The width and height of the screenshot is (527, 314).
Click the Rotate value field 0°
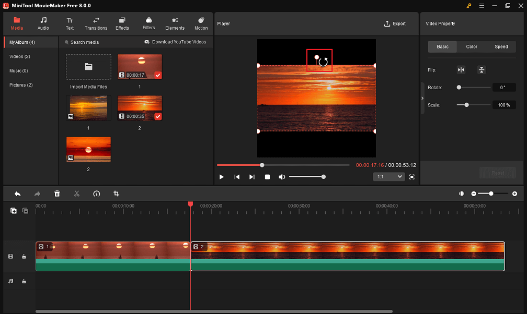[x=504, y=88]
